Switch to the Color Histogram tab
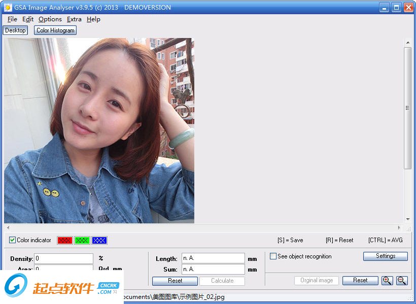The height and width of the screenshot is (304, 416). tap(55, 30)
